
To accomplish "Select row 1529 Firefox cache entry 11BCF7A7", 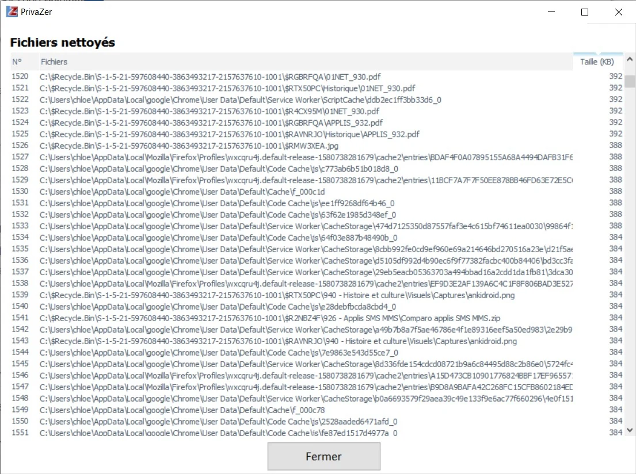I will 317,180.
